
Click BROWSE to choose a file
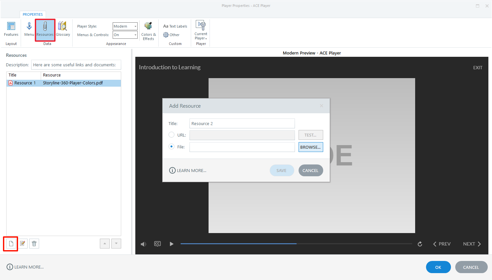pyautogui.click(x=310, y=147)
